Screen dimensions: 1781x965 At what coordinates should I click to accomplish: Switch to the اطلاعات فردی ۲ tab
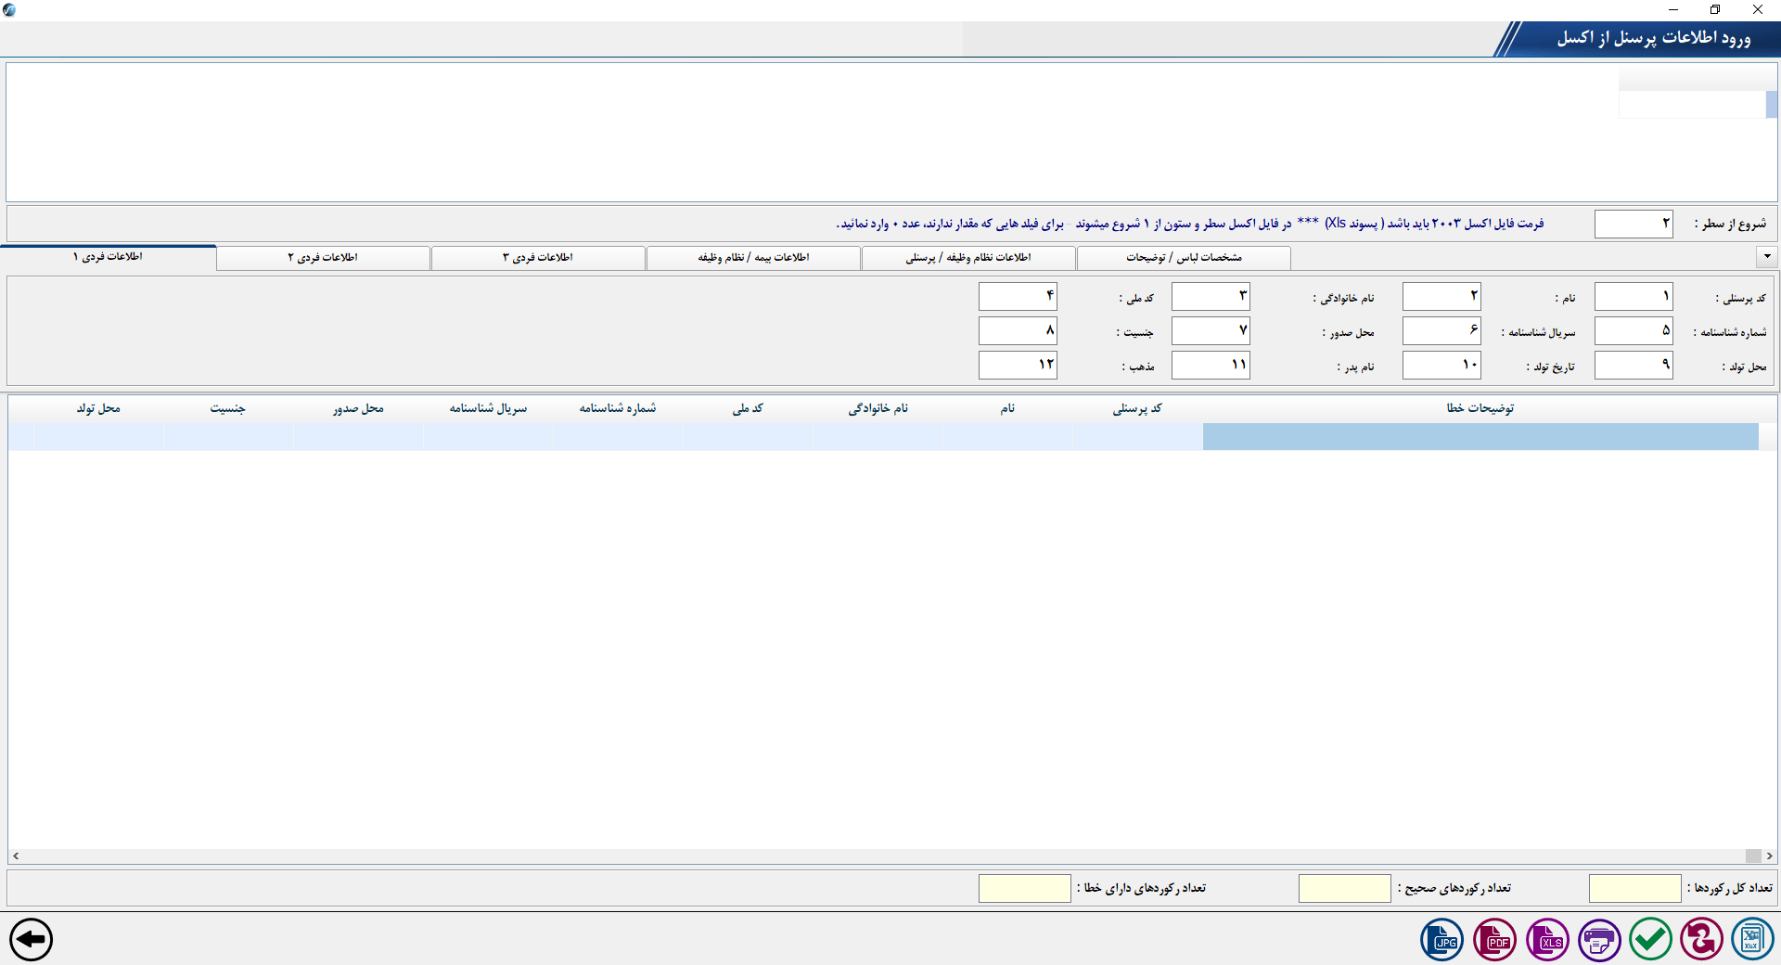(323, 257)
